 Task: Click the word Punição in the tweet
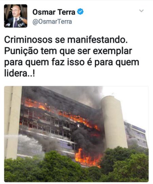[x=21, y=51]
